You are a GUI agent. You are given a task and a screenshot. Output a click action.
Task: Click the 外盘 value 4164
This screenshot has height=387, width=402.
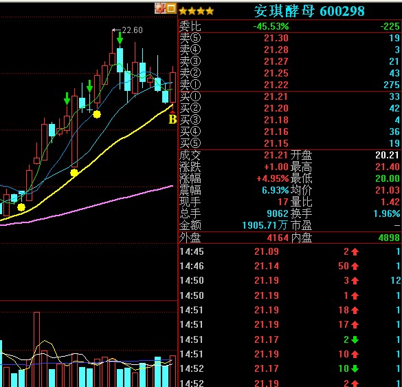coord(278,238)
